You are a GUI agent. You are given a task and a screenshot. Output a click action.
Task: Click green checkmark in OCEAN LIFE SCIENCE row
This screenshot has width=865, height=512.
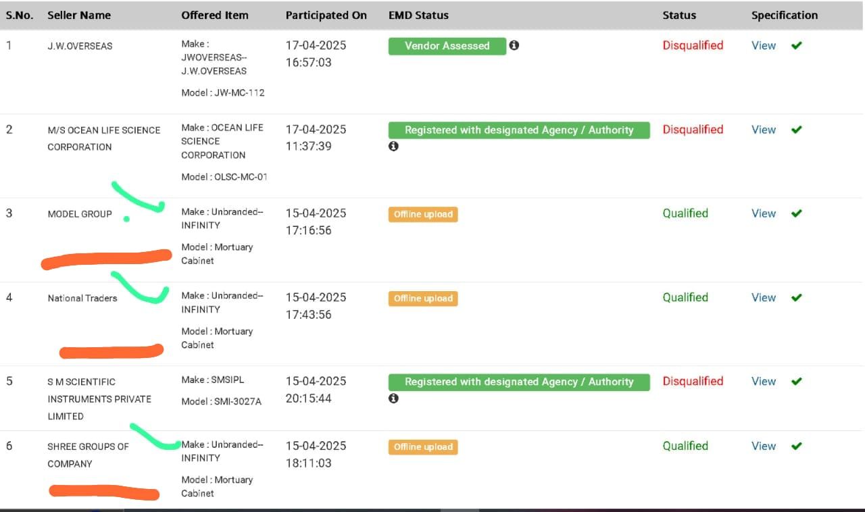(x=796, y=130)
